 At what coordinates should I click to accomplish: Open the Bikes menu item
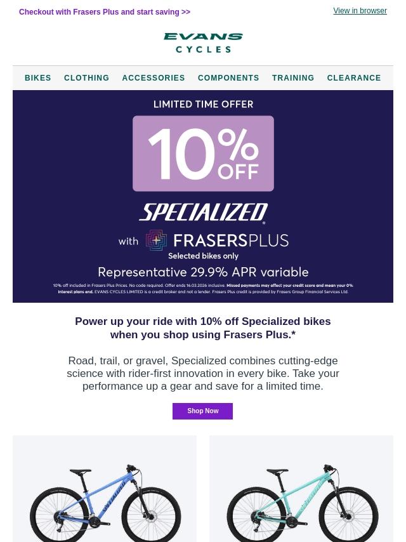point(38,78)
